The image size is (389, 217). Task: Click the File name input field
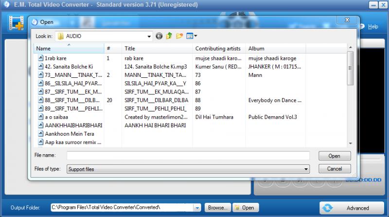tap(188, 156)
